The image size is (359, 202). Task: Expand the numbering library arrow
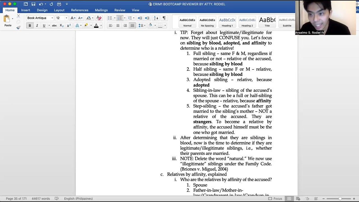tap(125, 18)
